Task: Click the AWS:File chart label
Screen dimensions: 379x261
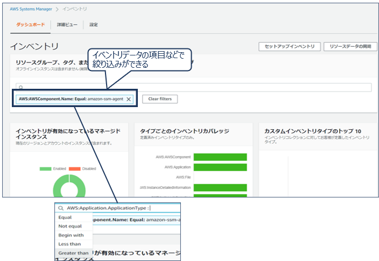Action: 183,177
